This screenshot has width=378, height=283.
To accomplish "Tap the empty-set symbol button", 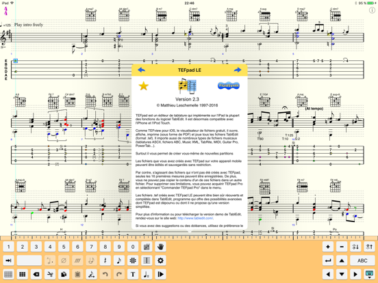I will tap(64, 260).
